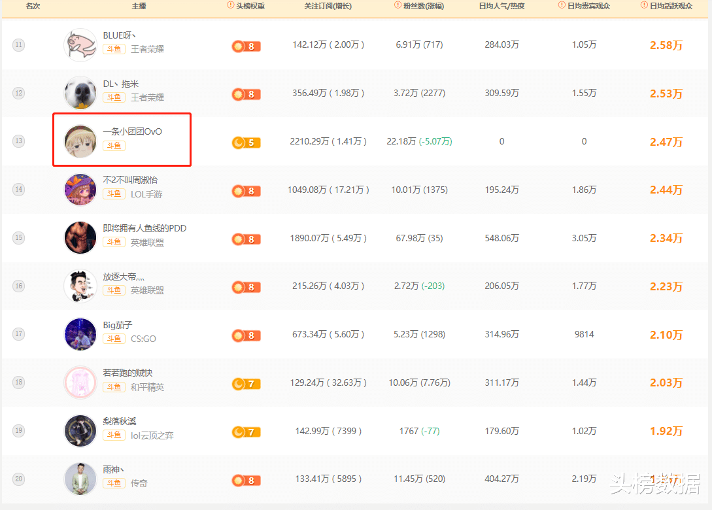This screenshot has width=712, height=510.
Task: Open 若若跑的贼快 pink avatar
Action: coord(80,382)
